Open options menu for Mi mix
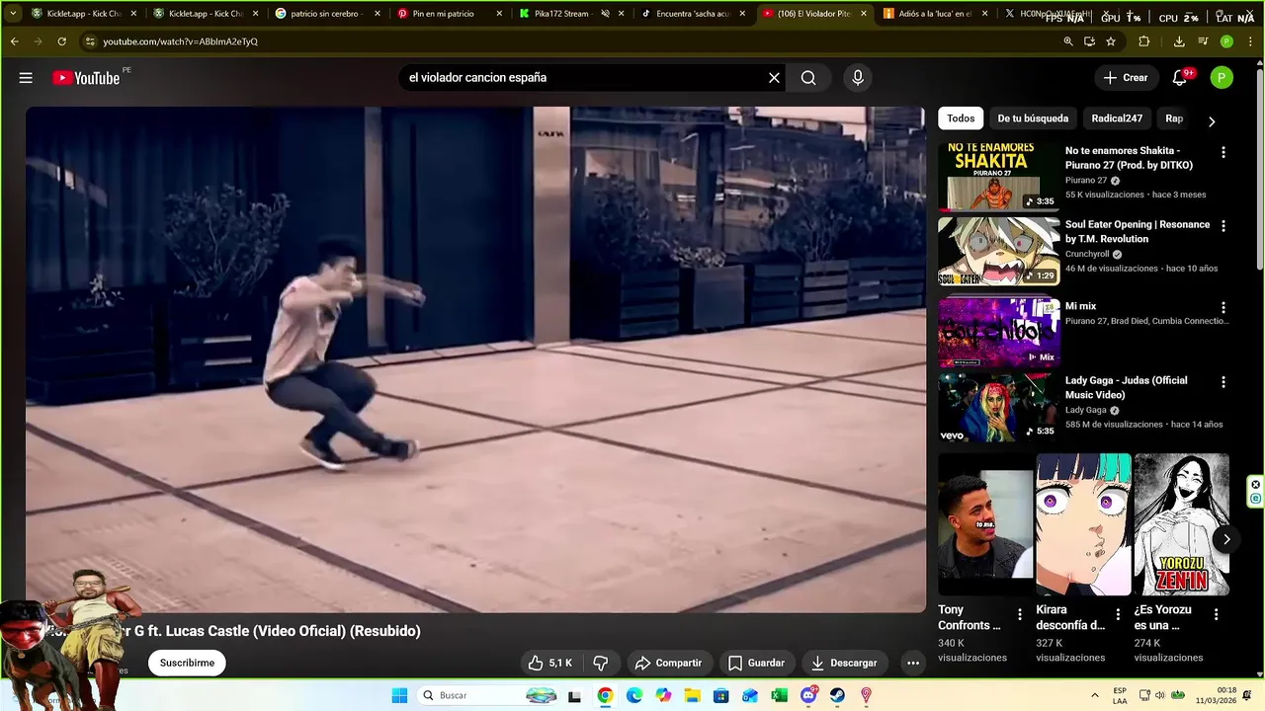 click(x=1223, y=307)
